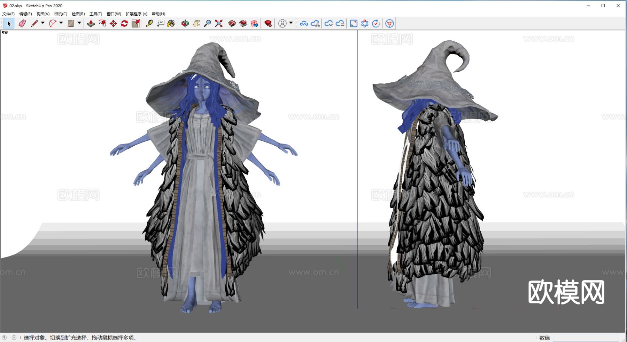Open the 文件(F) menu

tap(8, 14)
